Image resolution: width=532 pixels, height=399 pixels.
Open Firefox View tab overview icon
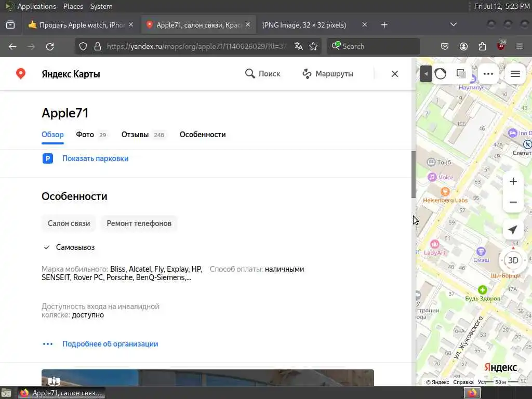tap(10, 25)
